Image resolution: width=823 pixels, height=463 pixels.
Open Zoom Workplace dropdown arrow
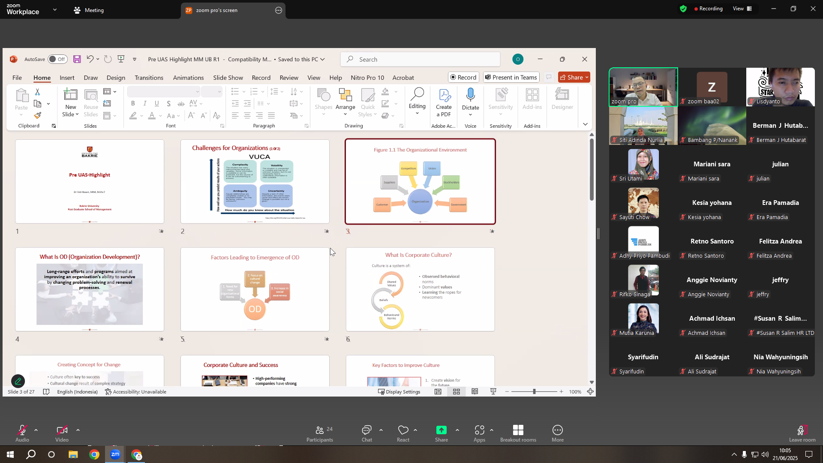click(x=55, y=10)
